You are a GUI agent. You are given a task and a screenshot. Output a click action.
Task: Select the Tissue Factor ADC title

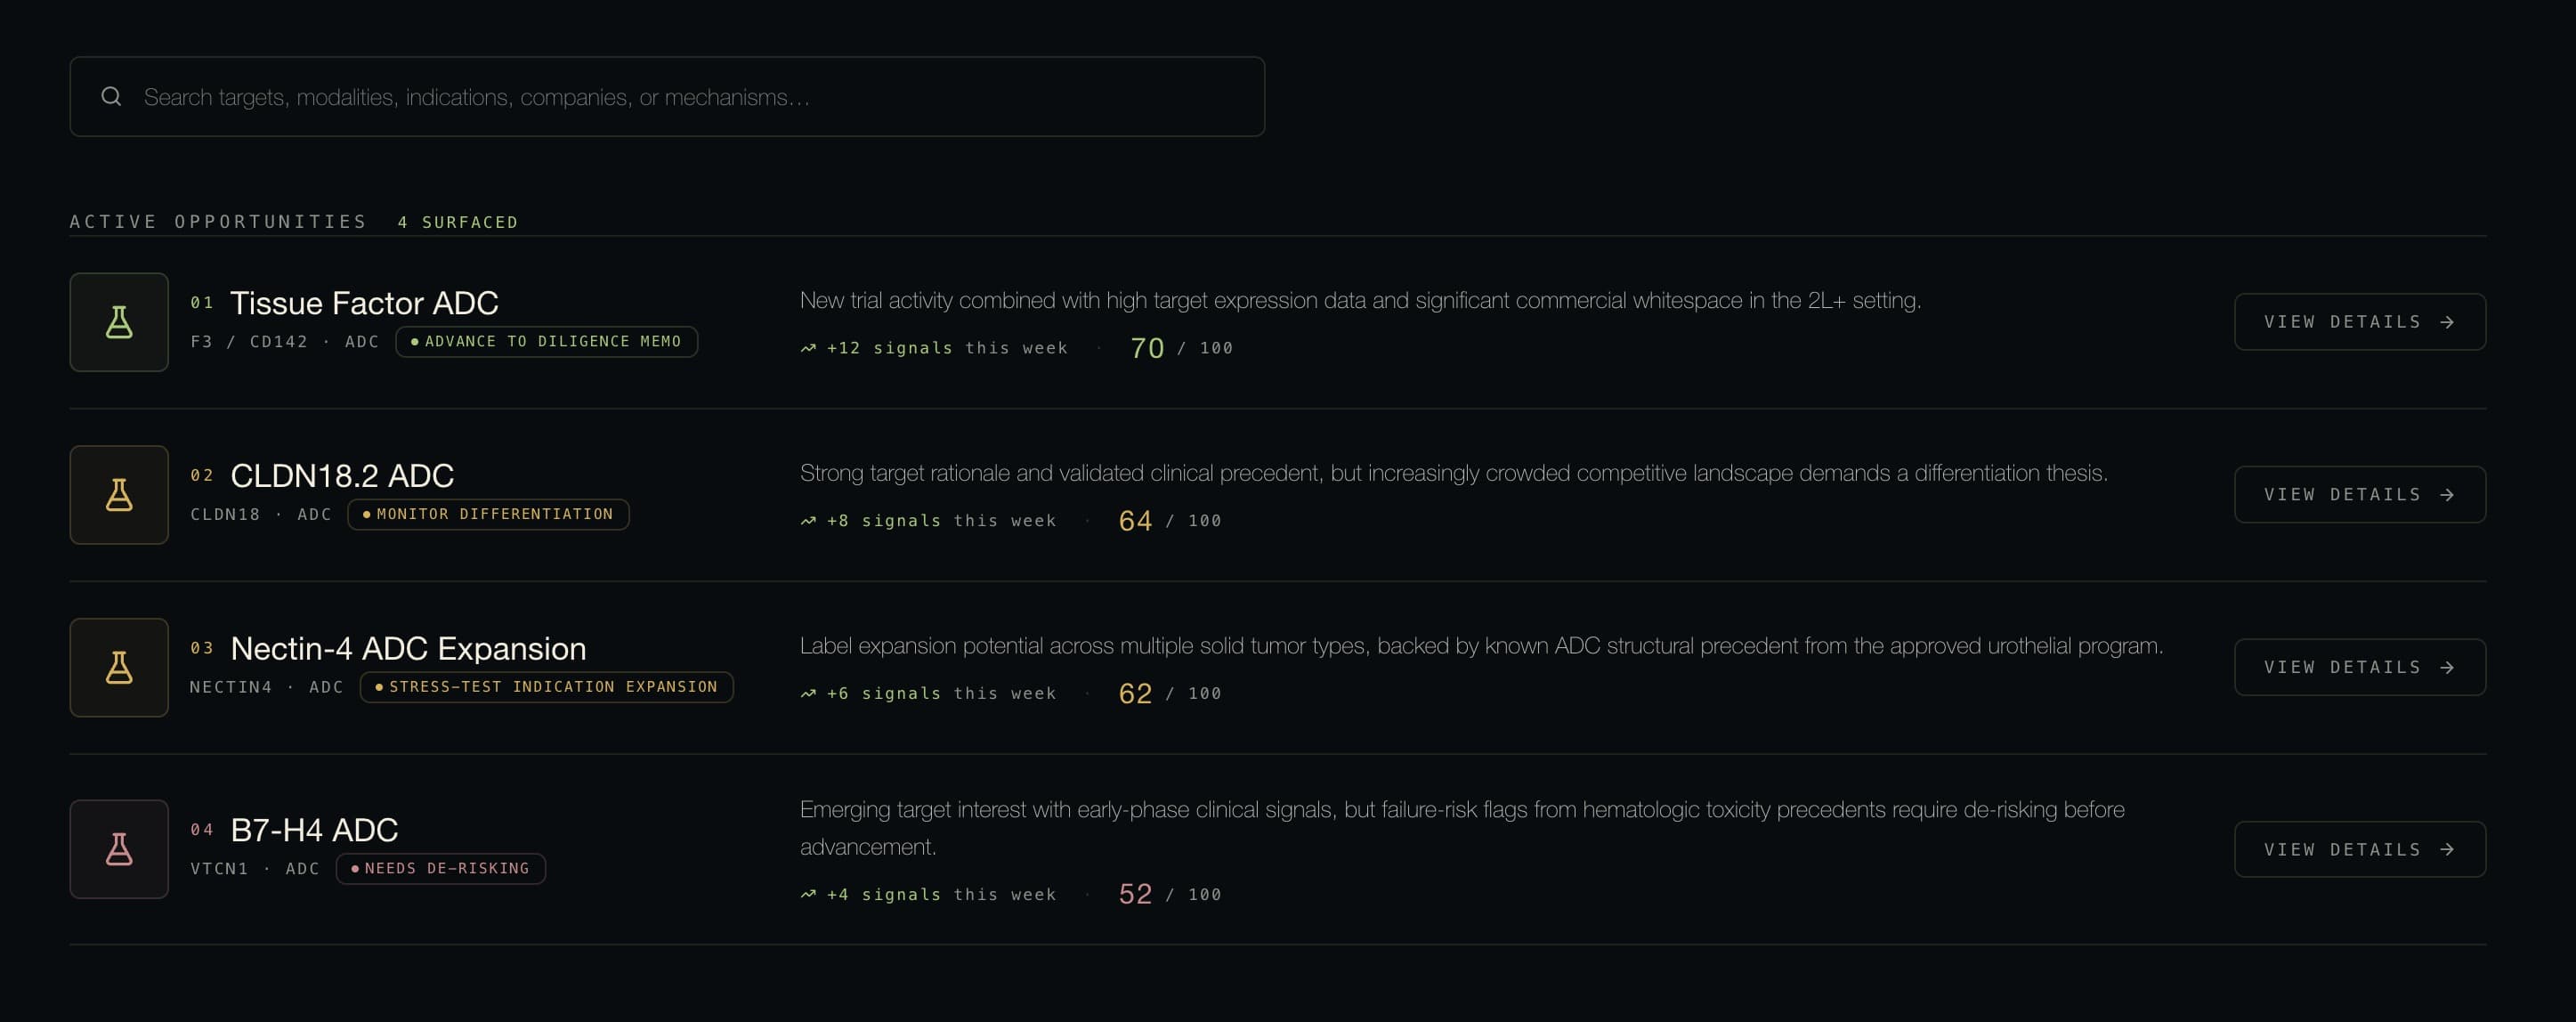(364, 302)
